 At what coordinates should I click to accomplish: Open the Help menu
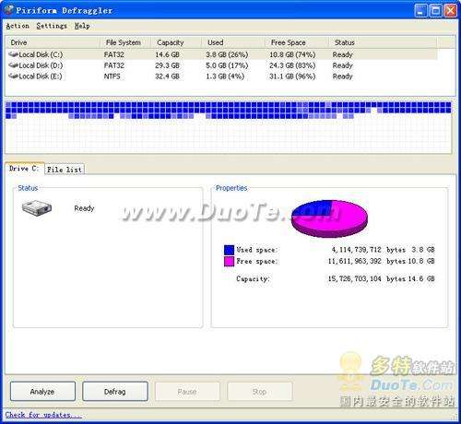82,26
